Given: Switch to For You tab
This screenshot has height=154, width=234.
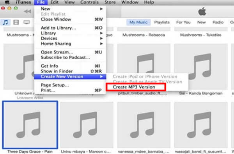Looking at the screenshot, I should [x=183, y=22].
